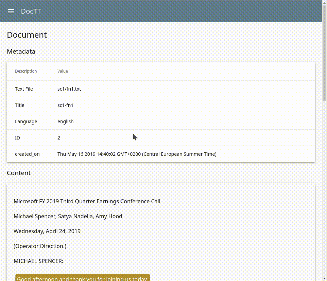
Task: Click the language value english
Action: tap(65, 121)
